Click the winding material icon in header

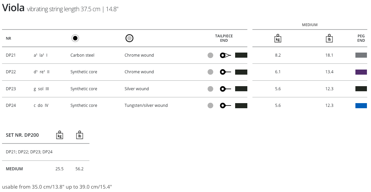(129, 38)
